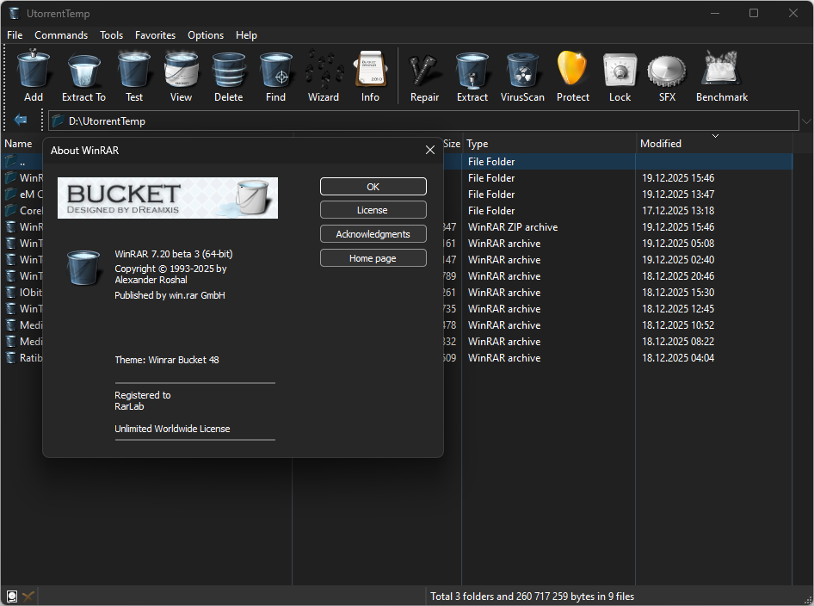Click the License button
This screenshot has width=814, height=606.
coord(373,210)
